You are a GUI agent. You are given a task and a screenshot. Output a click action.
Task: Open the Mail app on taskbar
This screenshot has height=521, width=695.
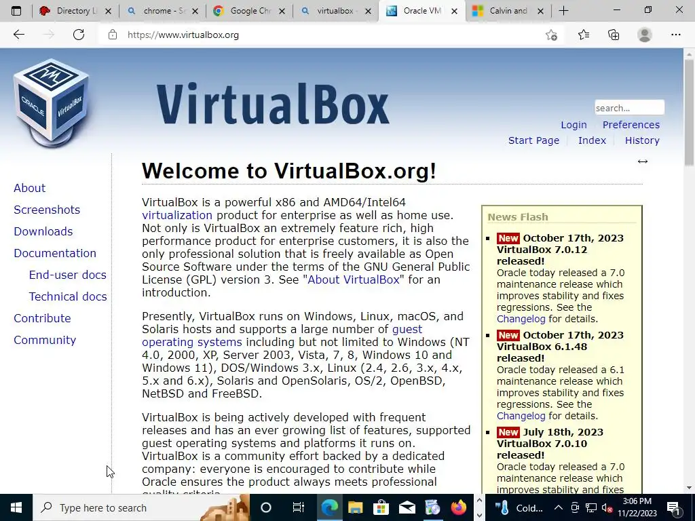click(407, 507)
